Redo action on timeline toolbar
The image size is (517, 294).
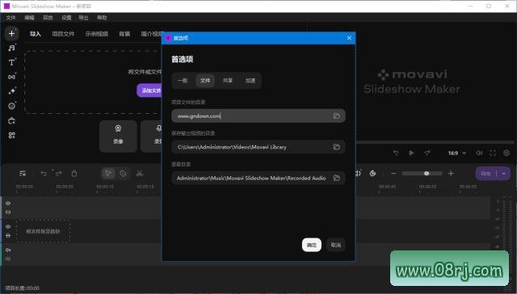59,174
